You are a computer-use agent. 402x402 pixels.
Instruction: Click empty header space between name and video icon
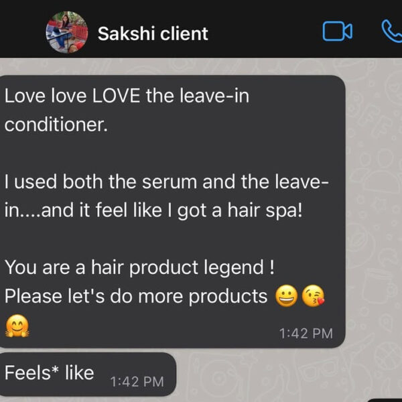(x=264, y=32)
